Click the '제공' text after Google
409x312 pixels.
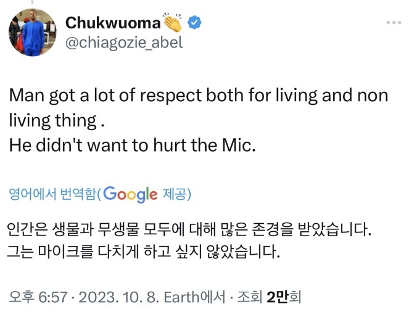click(173, 195)
